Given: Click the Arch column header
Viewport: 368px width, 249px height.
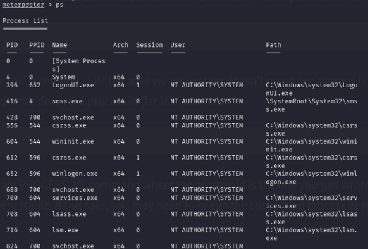Looking at the screenshot, I should click(x=120, y=45).
